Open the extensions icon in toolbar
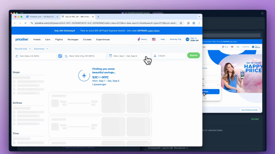275x154 pixels. 188,23
